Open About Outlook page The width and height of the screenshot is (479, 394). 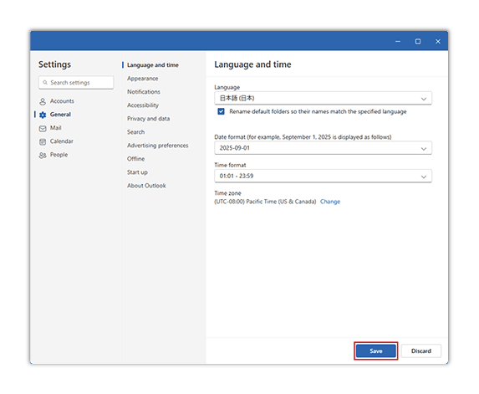[x=146, y=186]
